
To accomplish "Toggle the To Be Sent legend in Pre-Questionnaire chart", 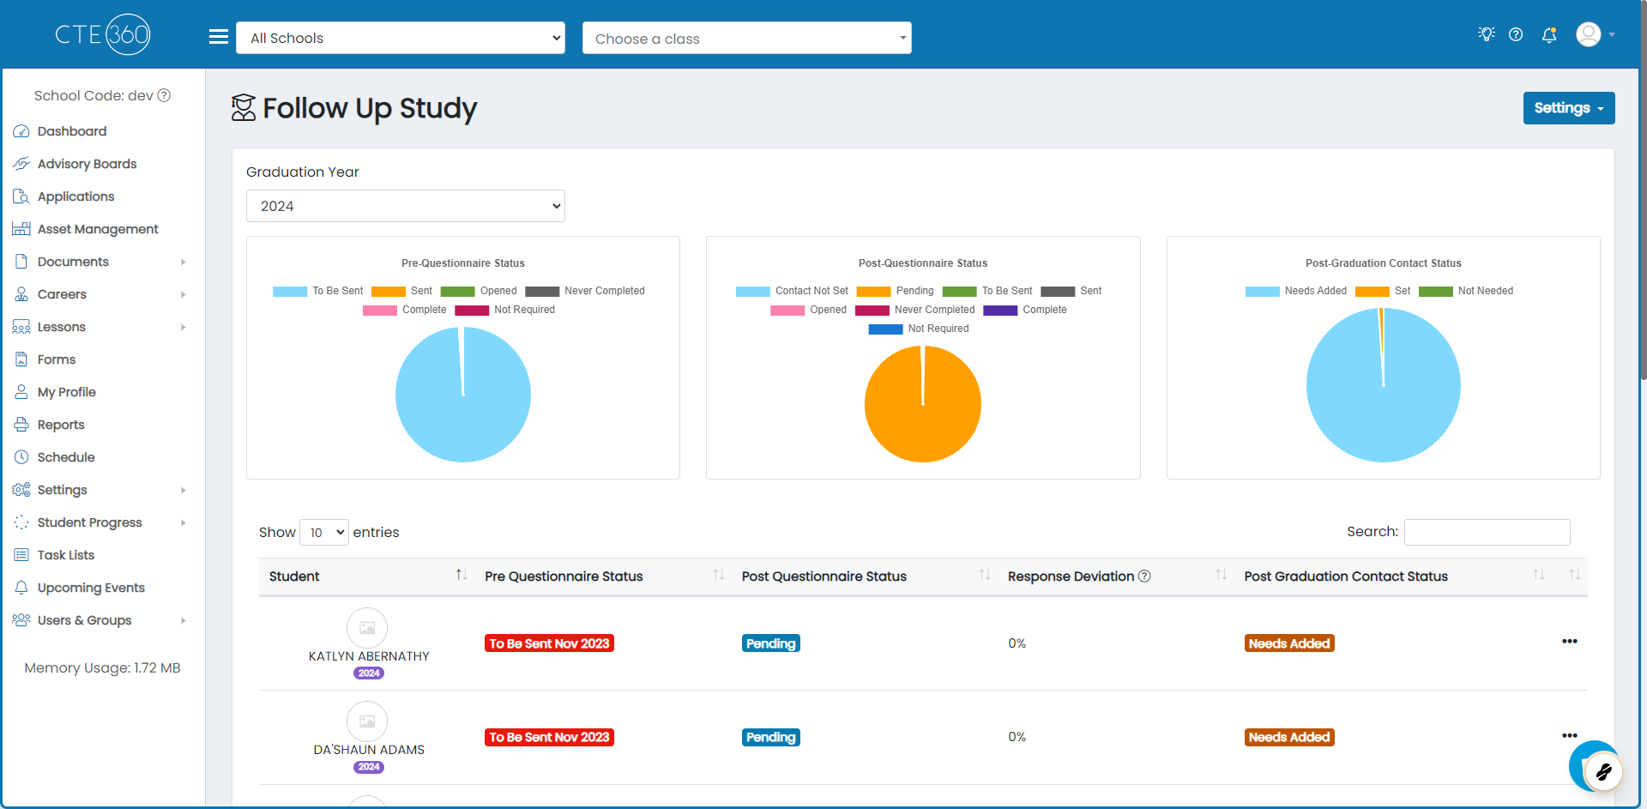I will click(317, 291).
